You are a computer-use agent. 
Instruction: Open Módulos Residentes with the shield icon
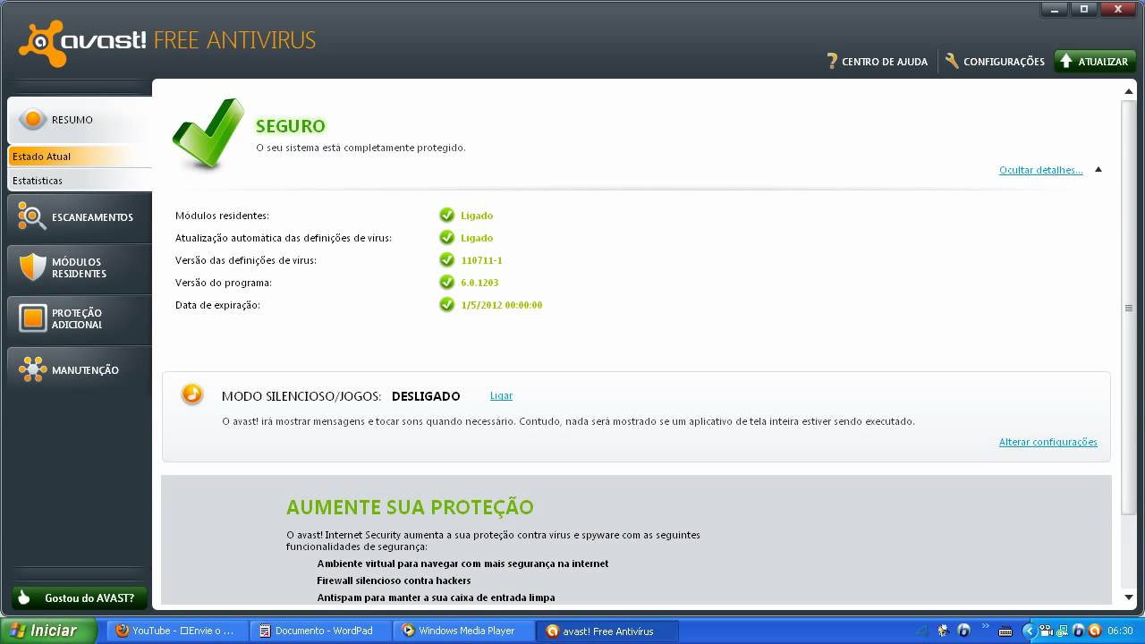32,267
